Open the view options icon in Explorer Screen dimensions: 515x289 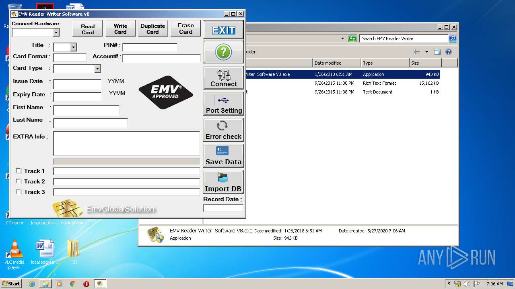click(417, 52)
